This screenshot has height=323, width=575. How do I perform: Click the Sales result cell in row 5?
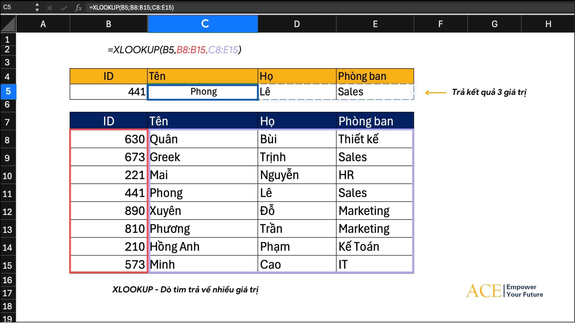374,92
